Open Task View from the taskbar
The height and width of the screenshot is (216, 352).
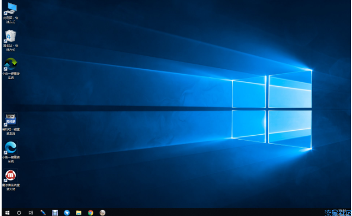click(31, 212)
